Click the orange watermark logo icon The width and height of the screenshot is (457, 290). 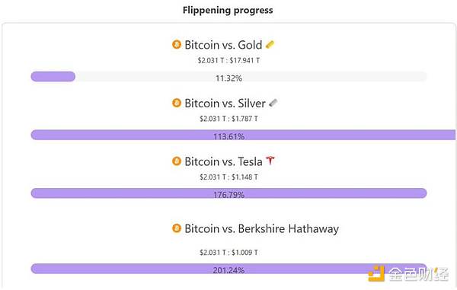[376, 273]
